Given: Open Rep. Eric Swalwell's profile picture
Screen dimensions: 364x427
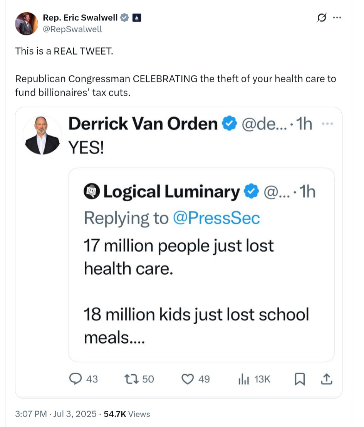Looking at the screenshot, I should (x=27, y=23).
